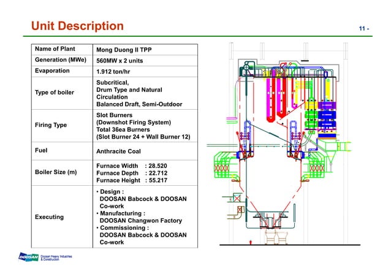
Task: Click the 'Furnace Depth : 22.712' line
Action: click(x=132, y=173)
